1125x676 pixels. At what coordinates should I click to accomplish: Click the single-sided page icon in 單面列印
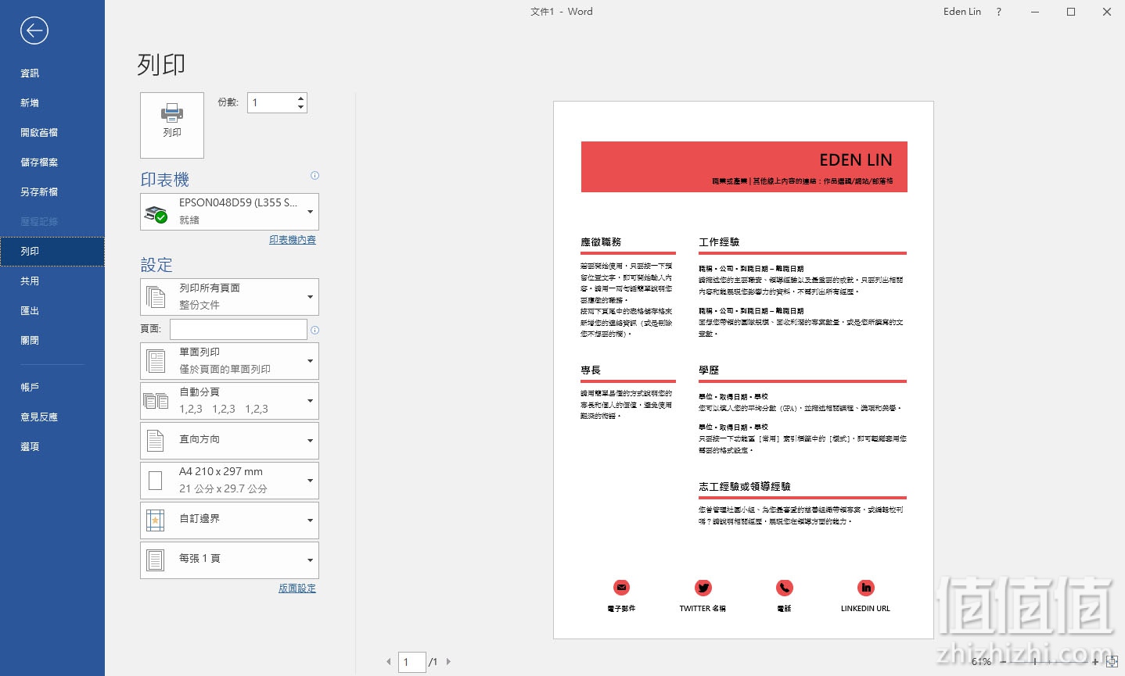156,361
